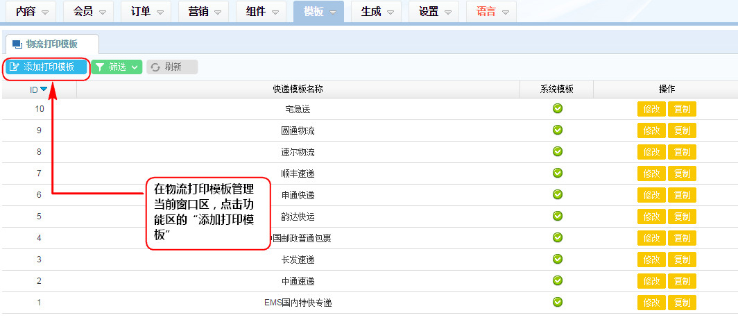Click the green checkmark icon for 宅急送
Image resolution: width=738 pixels, height=322 pixels.
pos(557,108)
